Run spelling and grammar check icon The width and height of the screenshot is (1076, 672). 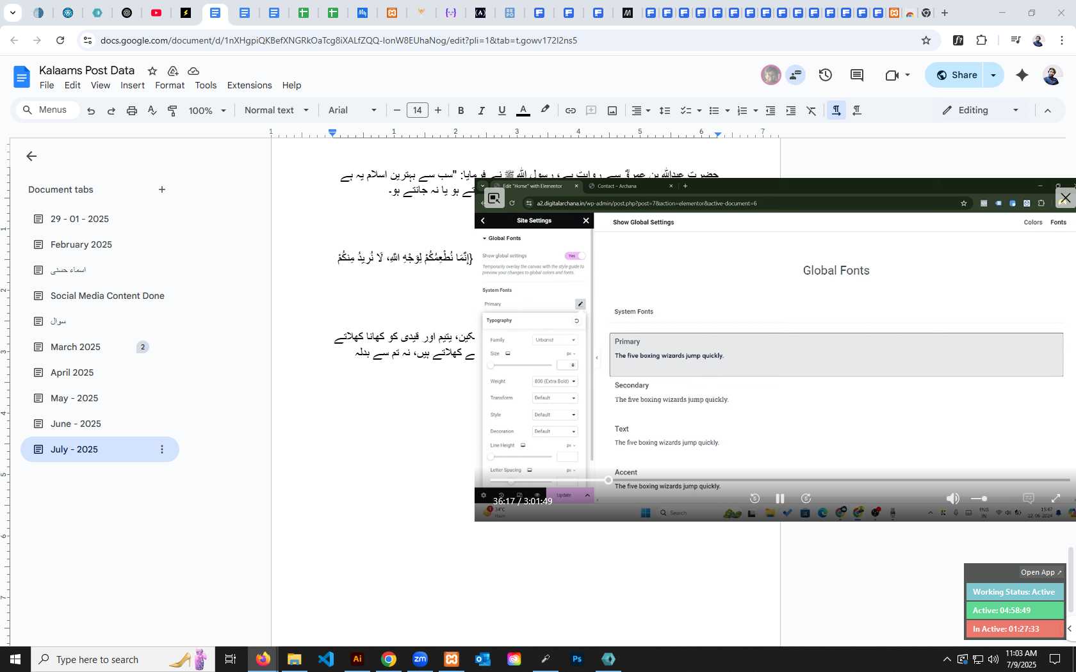tap(152, 111)
